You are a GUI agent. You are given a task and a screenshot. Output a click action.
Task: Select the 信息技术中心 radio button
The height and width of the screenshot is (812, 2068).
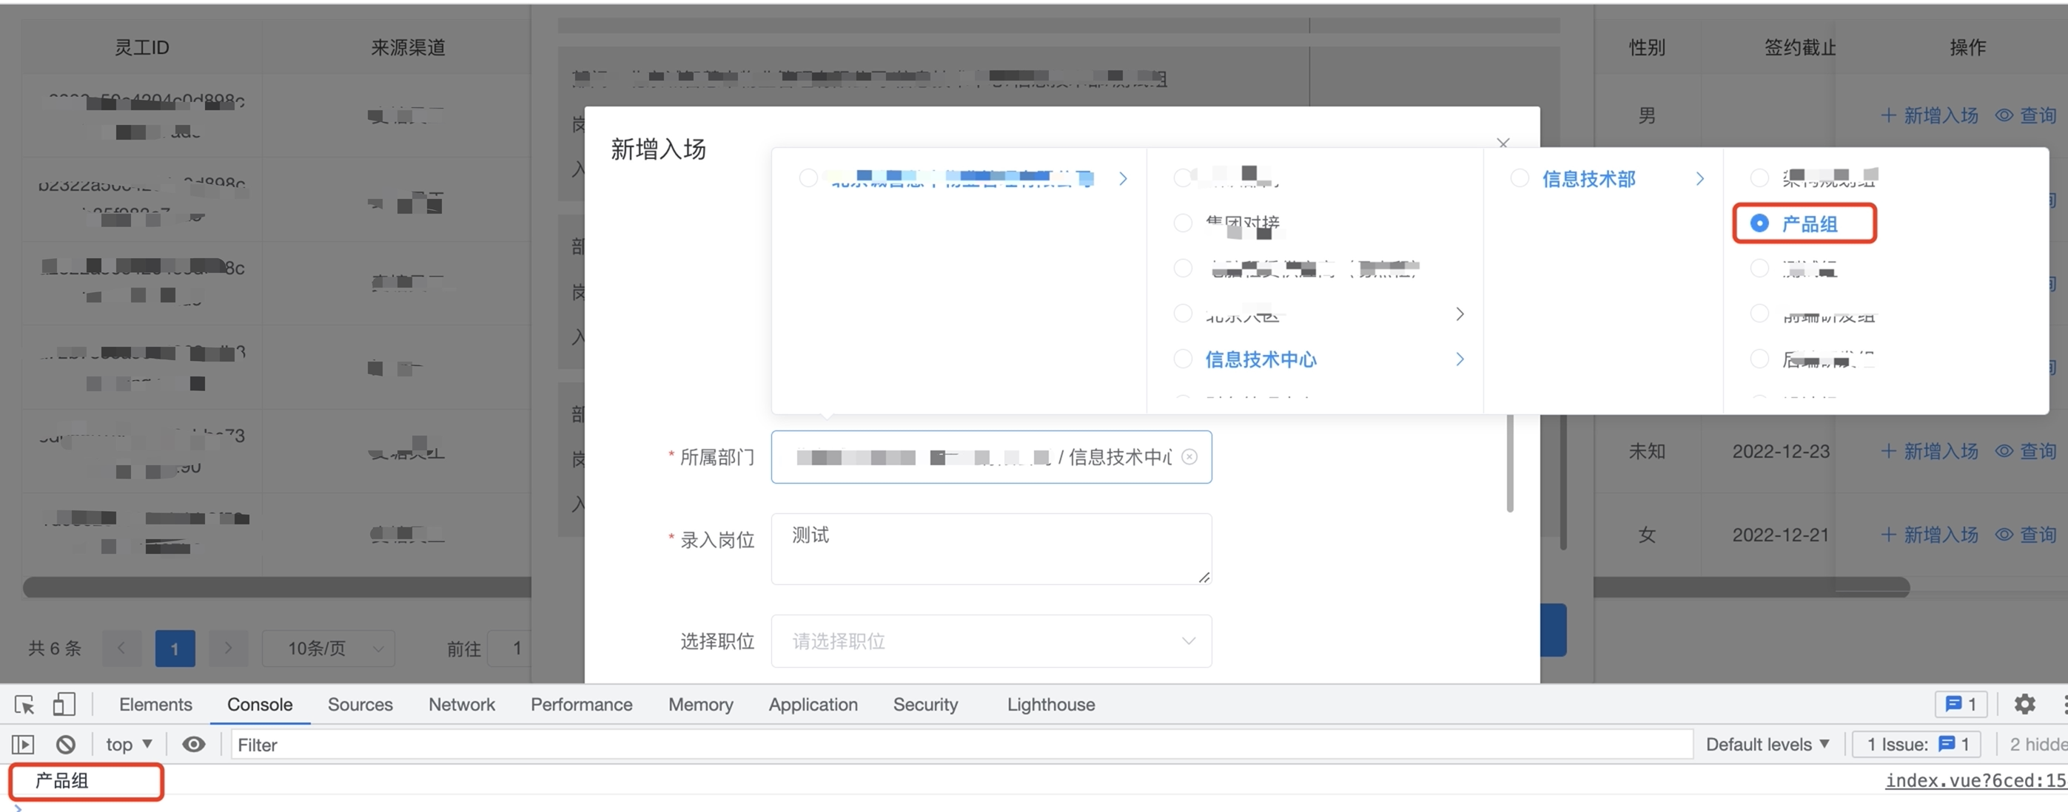(1183, 359)
